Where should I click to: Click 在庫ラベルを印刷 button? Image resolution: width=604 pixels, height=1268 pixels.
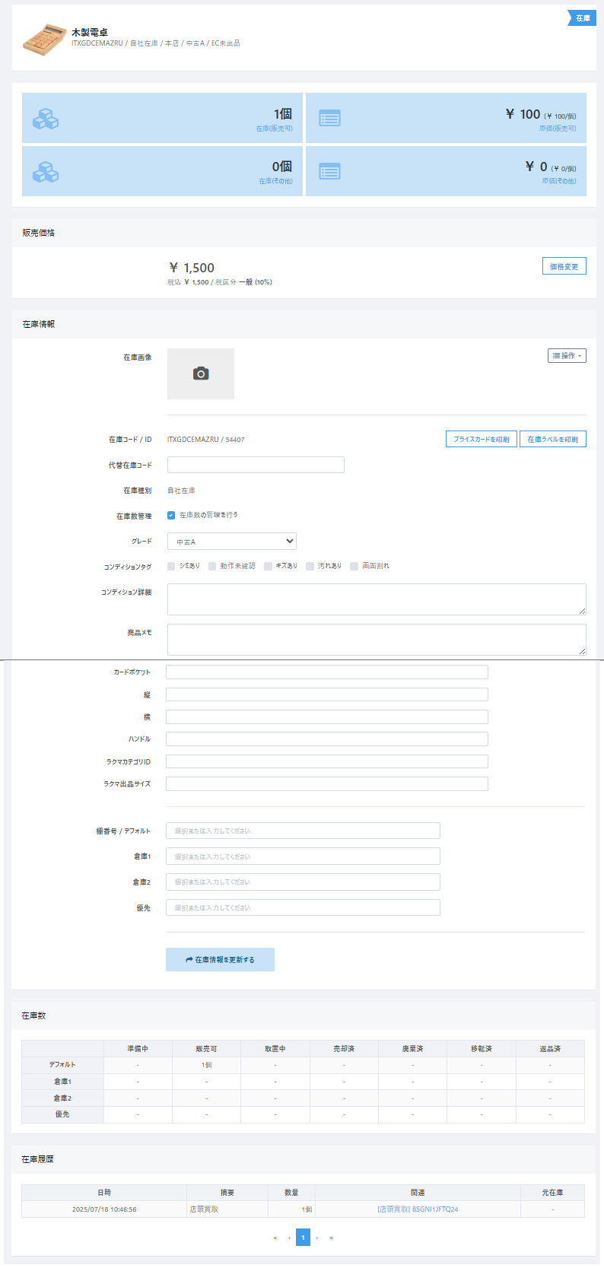553,439
